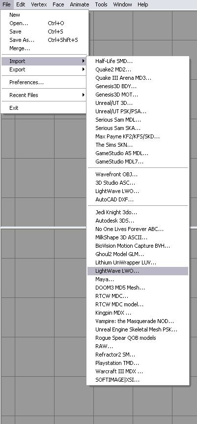
Task: Select Warcraft III MDX import
Action: point(138,371)
